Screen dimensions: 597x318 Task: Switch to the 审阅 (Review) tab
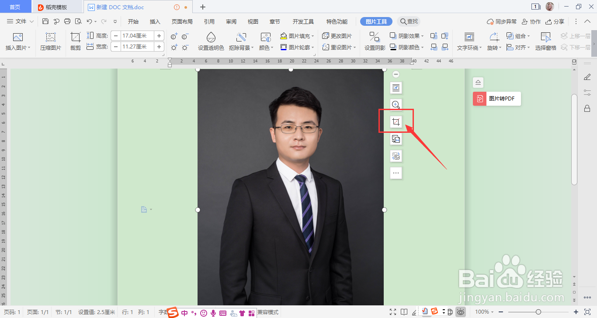click(x=231, y=21)
